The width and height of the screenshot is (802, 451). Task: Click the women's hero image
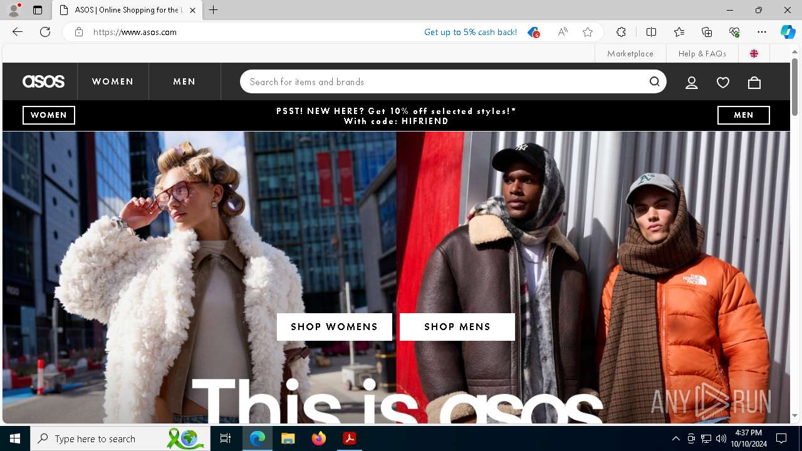click(199, 277)
